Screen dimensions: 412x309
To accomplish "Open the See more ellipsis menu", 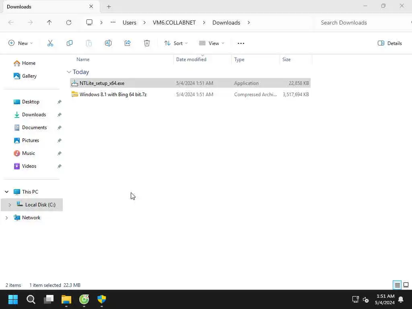I will click(241, 43).
